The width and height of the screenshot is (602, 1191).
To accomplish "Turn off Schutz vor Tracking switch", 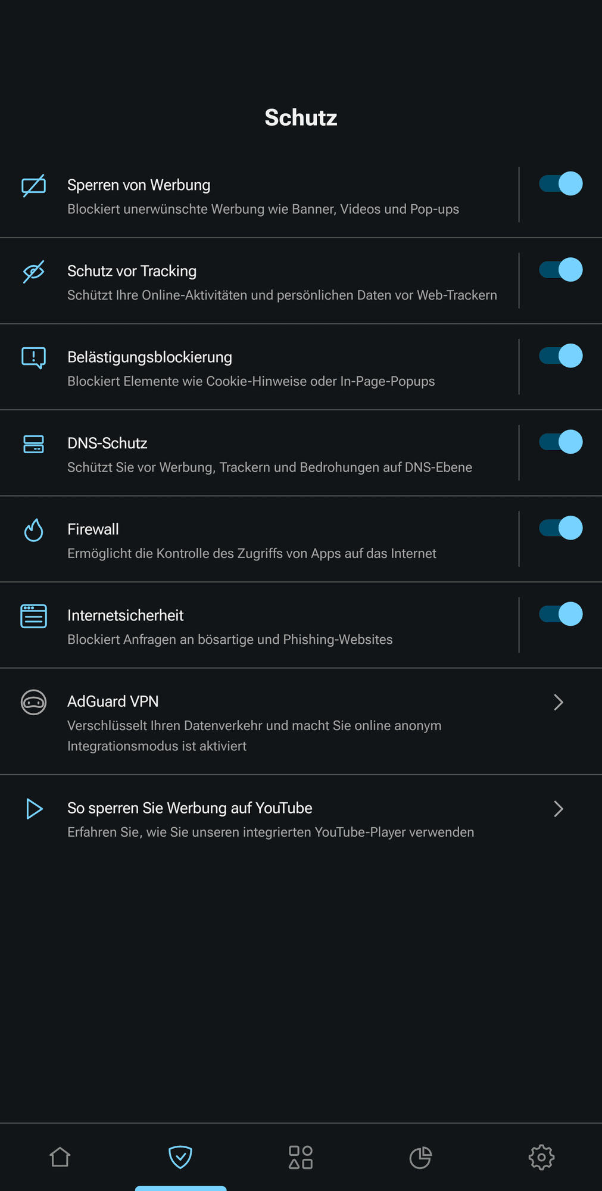I will 560,270.
